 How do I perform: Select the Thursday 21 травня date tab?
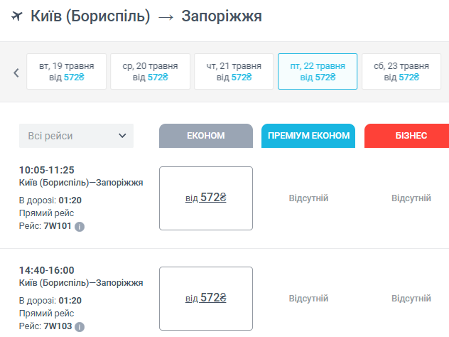[234, 71]
